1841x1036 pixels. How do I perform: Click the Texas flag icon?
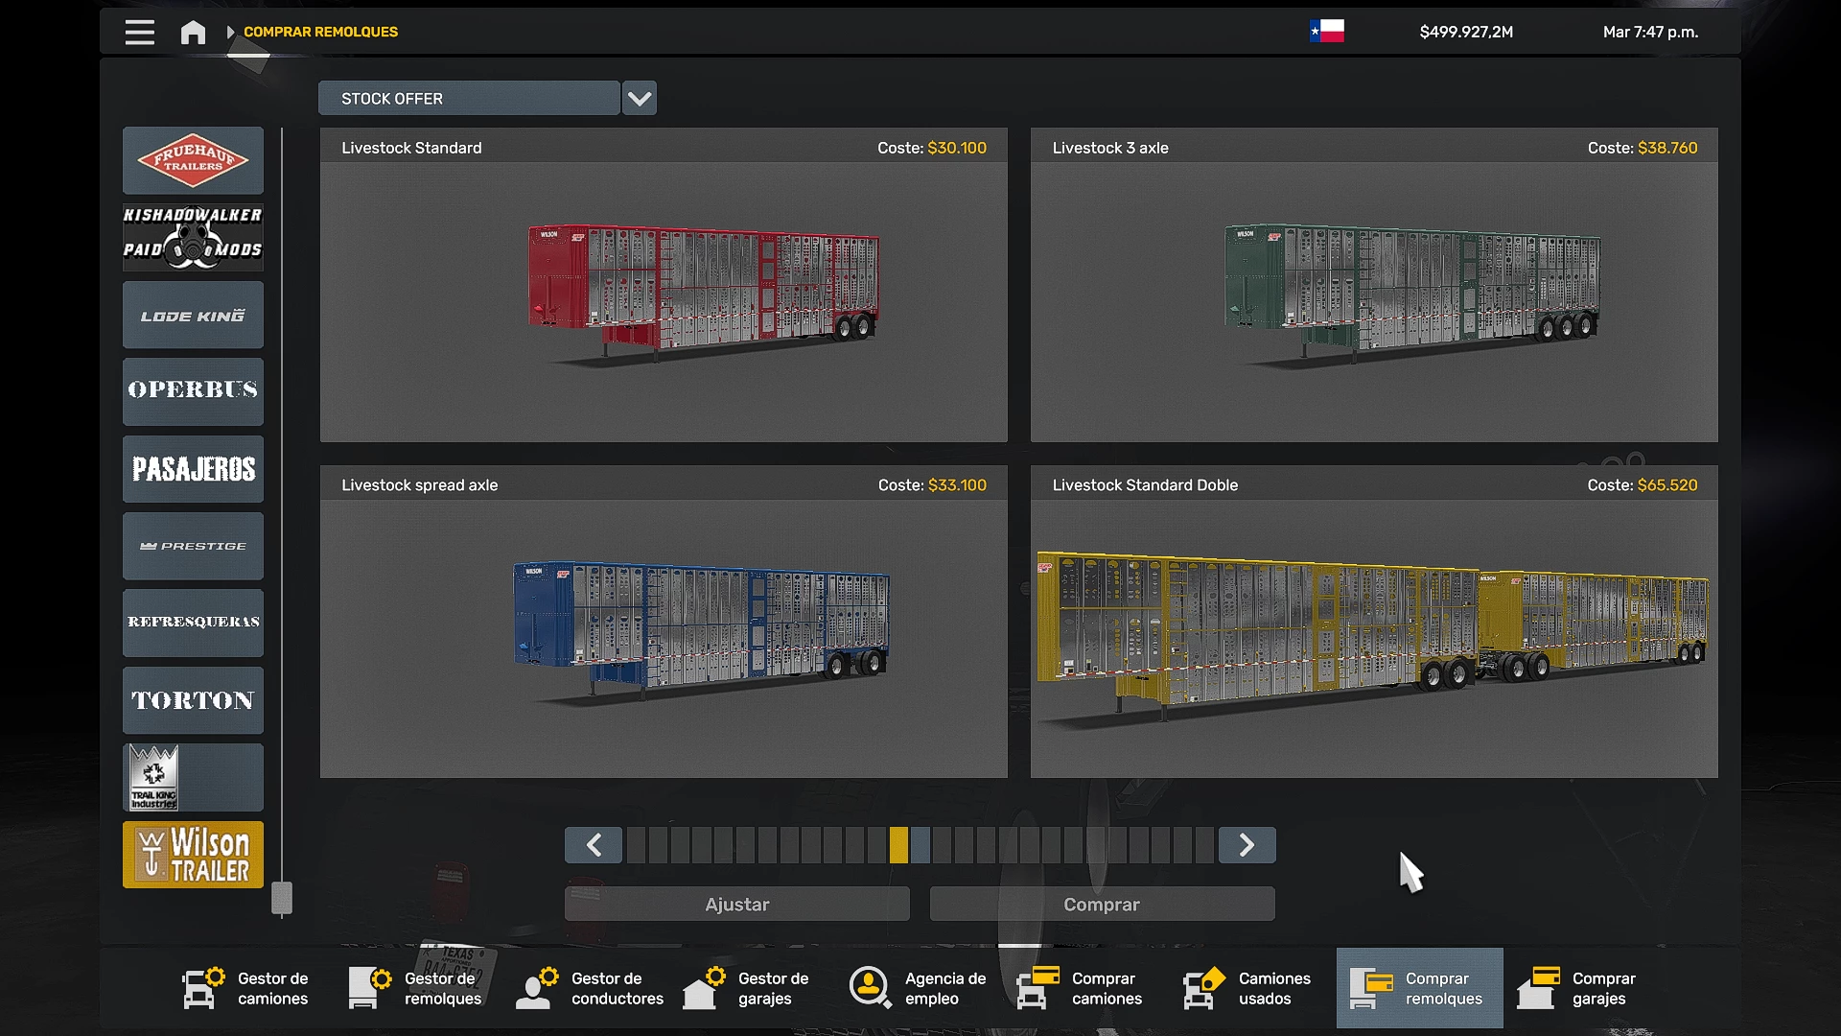coord(1327,32)
